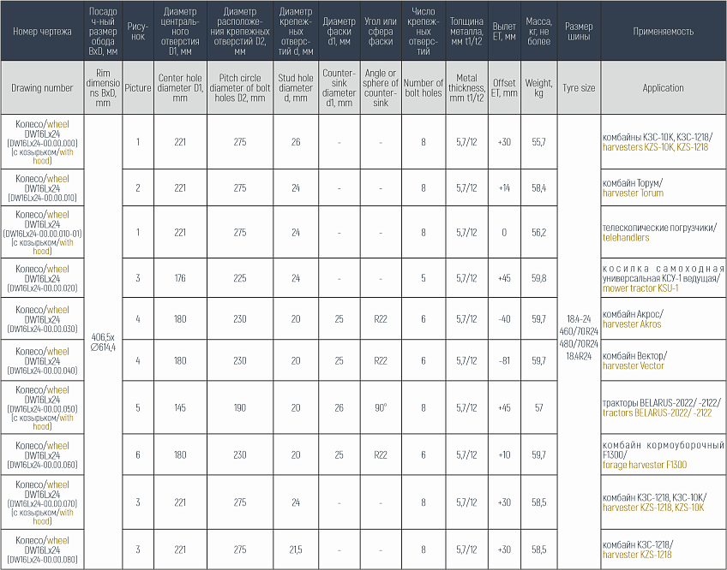Click the 90° countersink angle cell
727x570 pixels.
pos(381,408)
